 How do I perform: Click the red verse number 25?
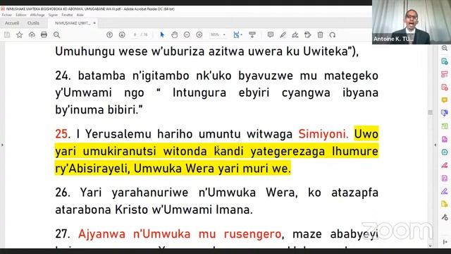tap(61, 134)
